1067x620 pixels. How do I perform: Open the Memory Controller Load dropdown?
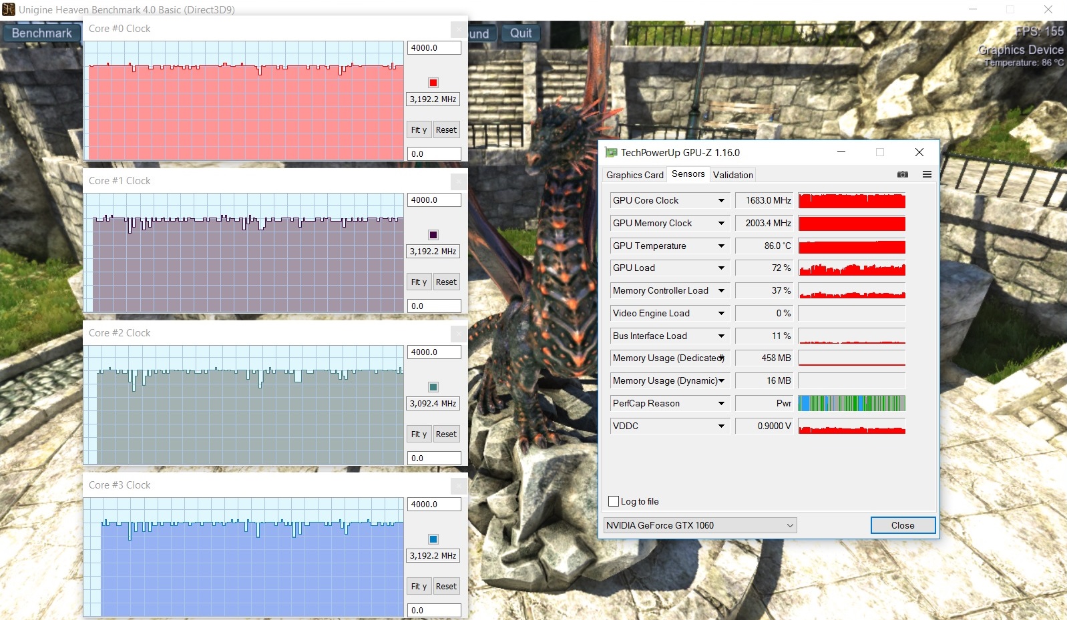coord(721,290)
